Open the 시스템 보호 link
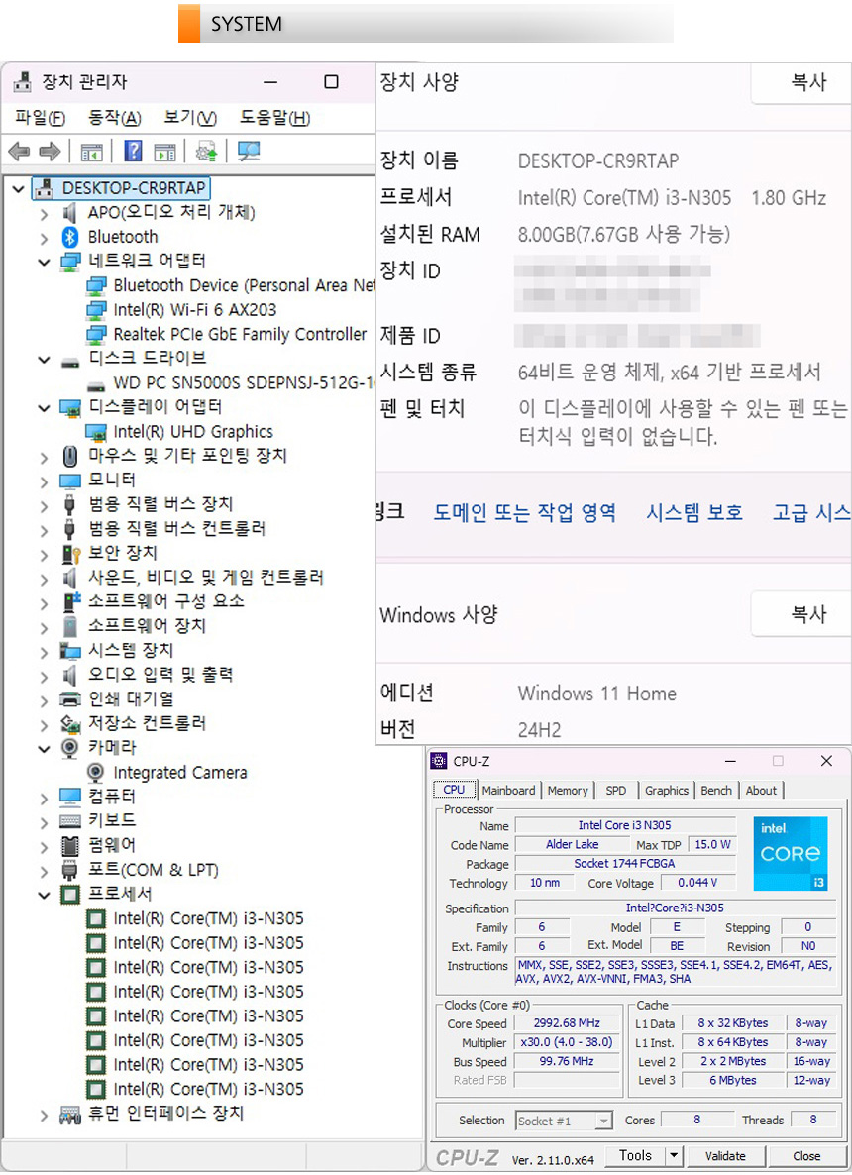 (694, 512)
